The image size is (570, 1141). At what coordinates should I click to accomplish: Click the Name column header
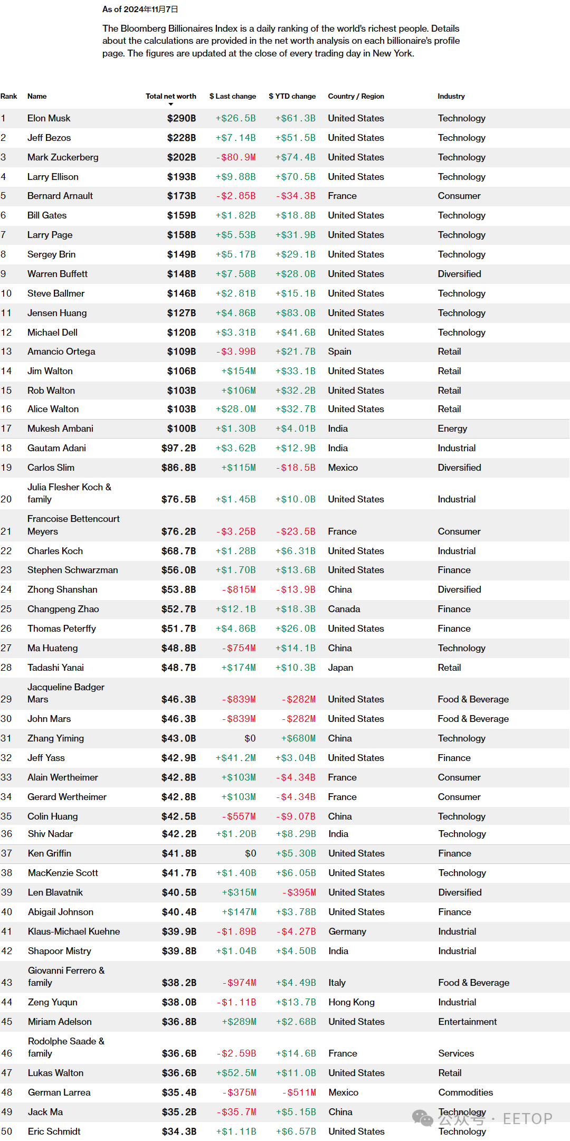37,96
